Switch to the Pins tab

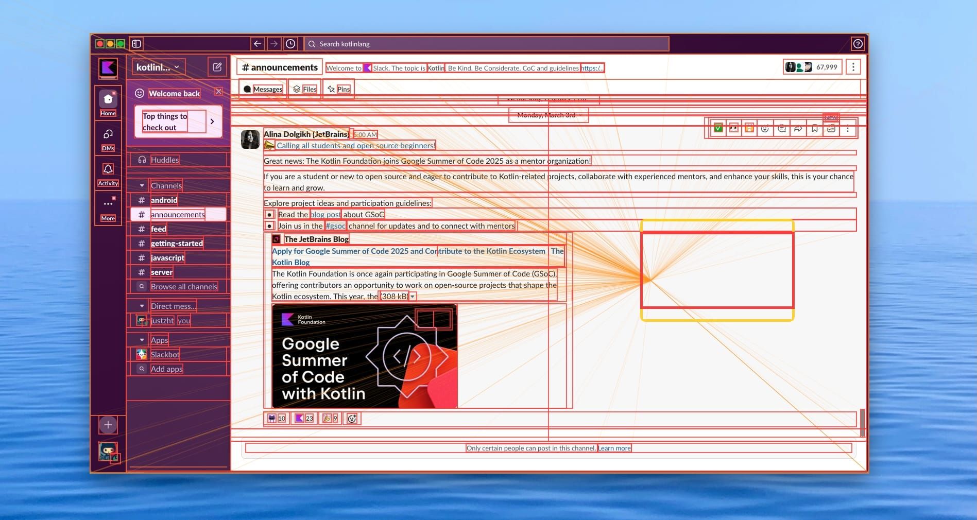pos(338,89)
